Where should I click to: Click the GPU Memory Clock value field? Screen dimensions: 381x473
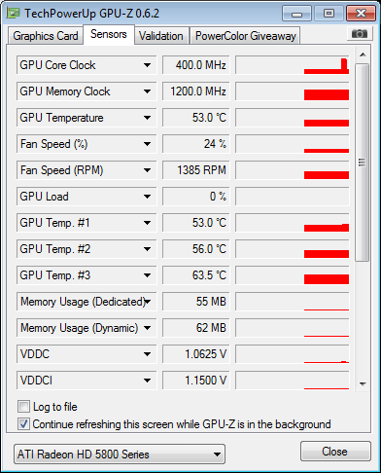pos(196,91)
